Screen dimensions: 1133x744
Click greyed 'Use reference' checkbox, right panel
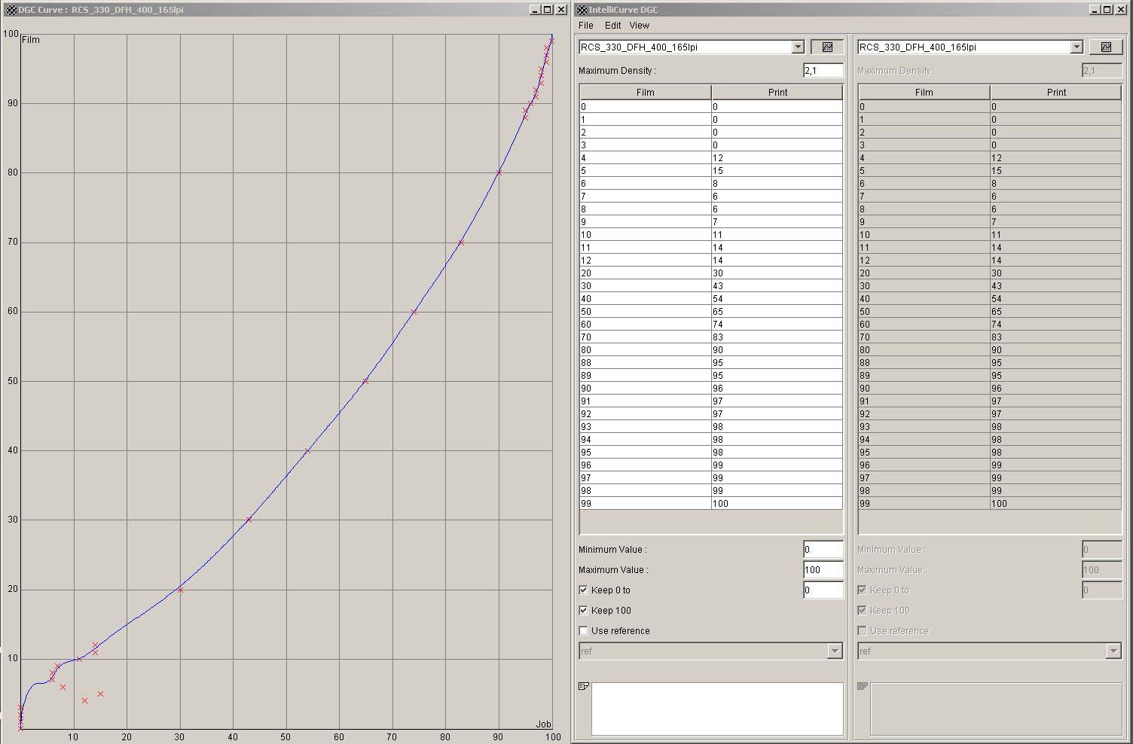862,630
